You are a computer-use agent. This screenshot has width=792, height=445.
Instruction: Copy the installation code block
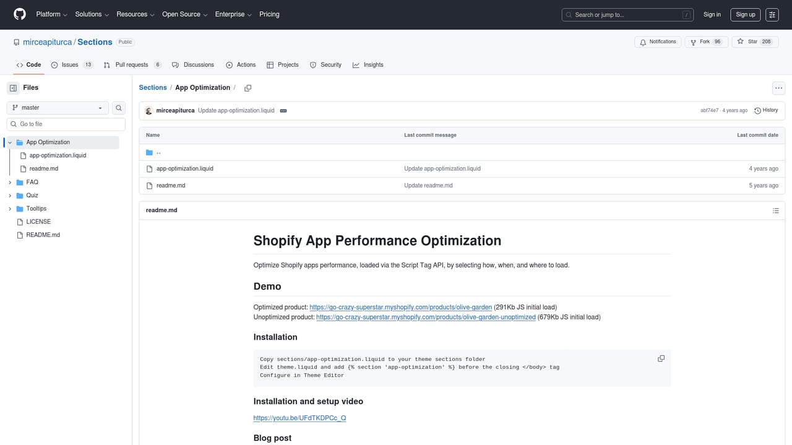coord(661,358)
